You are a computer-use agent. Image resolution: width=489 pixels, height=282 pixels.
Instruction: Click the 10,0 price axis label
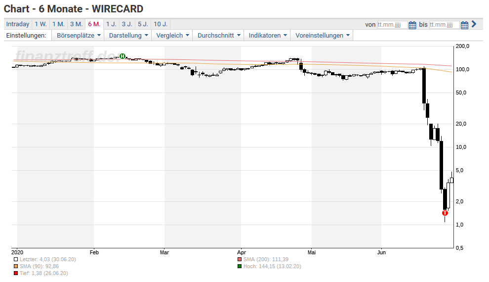461,147
